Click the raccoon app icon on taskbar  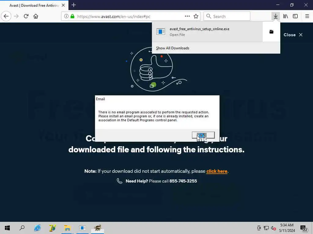pyautogui.click(x=98, y=228)
